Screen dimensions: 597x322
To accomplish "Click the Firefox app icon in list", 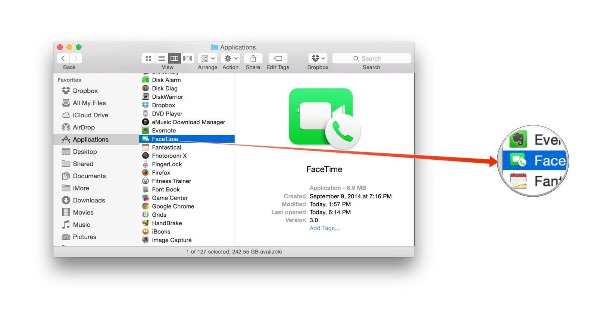I will click(146, 173).
